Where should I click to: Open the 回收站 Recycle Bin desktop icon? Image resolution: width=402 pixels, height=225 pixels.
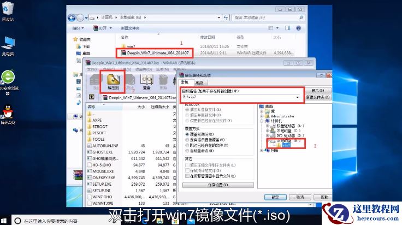pyautogui.click(x=8, y=11)
